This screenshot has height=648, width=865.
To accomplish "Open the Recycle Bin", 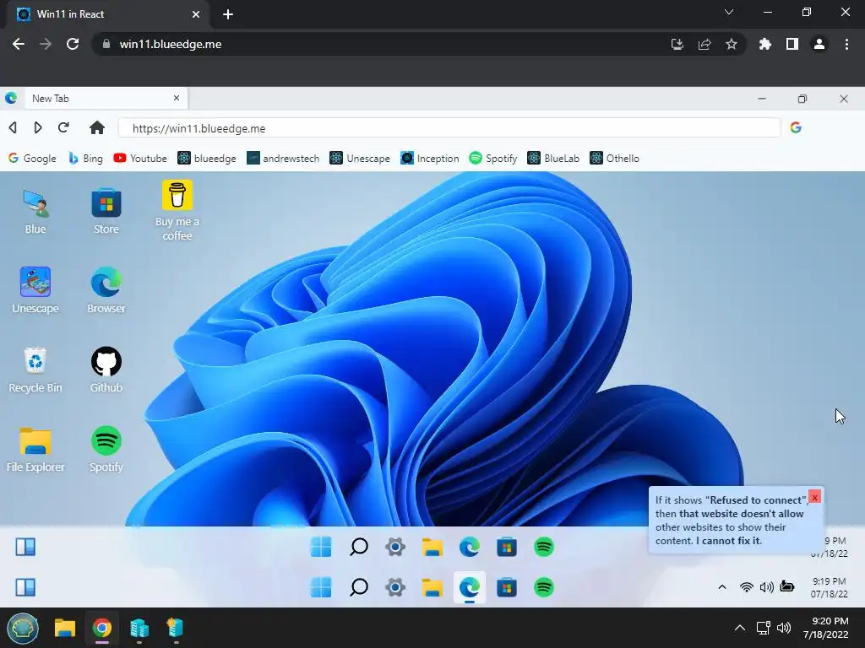I will tap(35, 370).
